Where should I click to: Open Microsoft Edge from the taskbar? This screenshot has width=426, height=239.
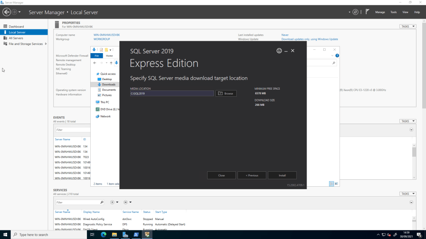click(104, 234)
